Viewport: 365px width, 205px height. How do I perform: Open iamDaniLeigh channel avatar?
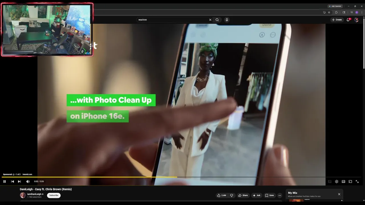pos(23,195)
